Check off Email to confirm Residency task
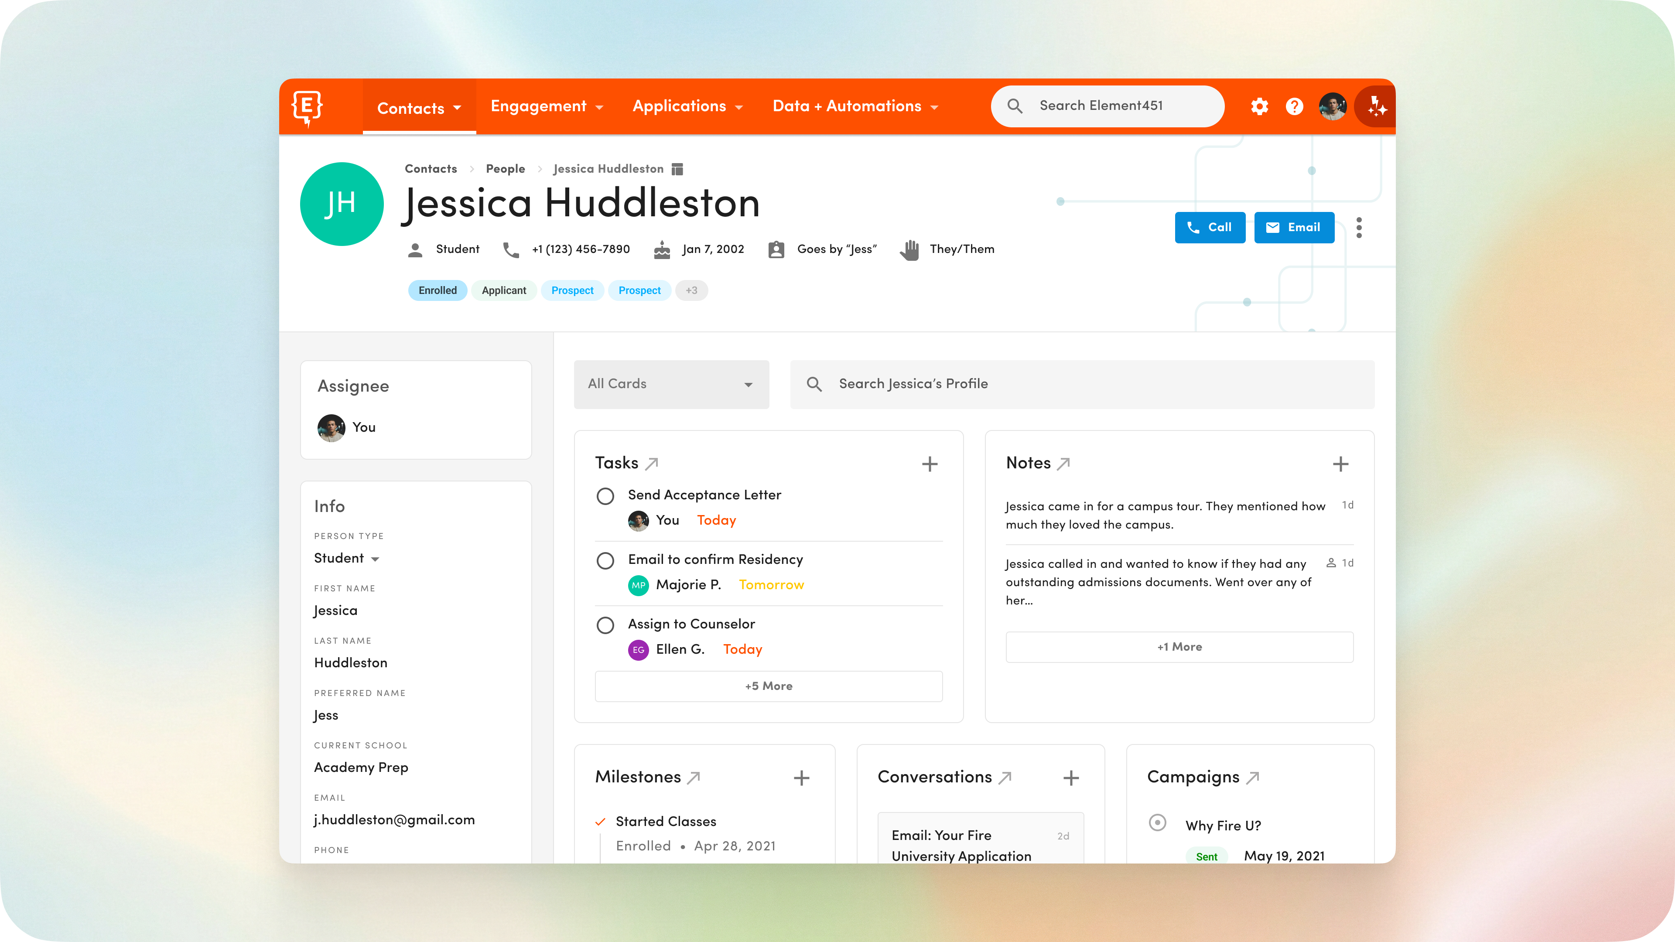This screenshot has height=942, width=1675. tap(605, 561)
